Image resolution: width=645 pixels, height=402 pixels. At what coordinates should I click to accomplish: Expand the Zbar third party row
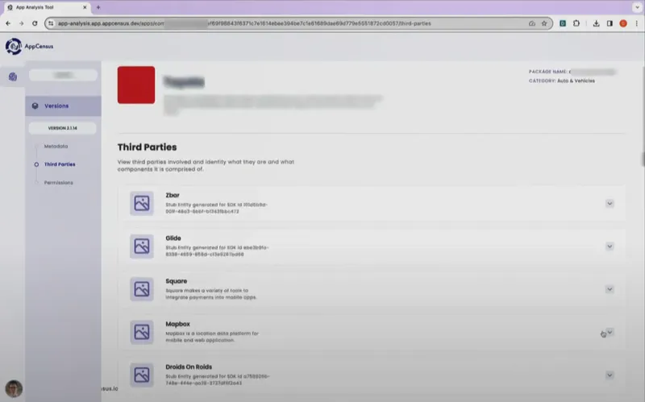click(610, 204)
